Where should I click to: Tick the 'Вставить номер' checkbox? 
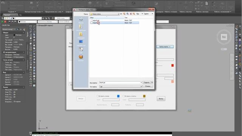(x=98, y=96)
